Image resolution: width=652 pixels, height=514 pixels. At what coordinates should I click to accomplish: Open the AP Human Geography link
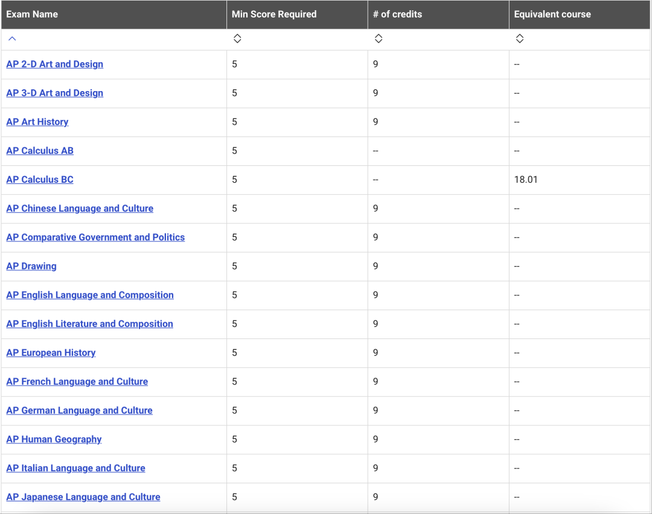point(54,439)
